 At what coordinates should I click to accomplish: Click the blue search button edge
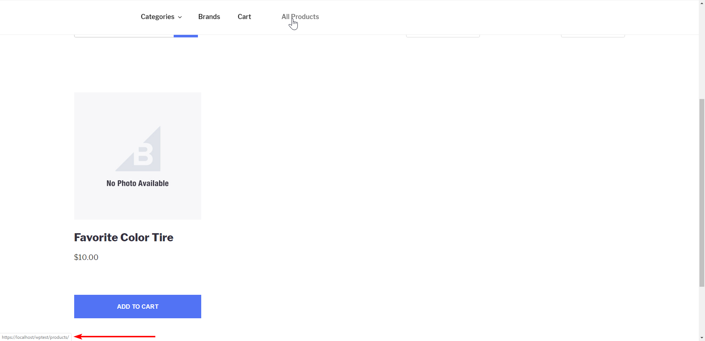pos(186,36)
